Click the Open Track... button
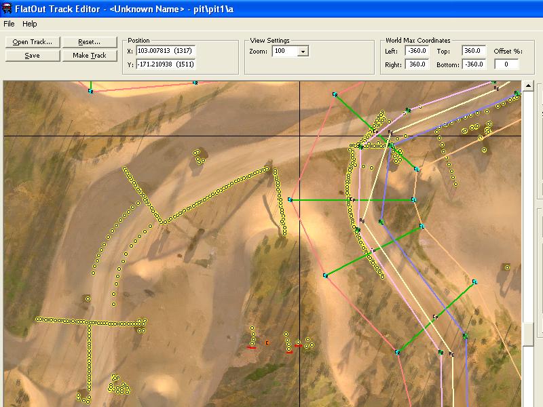Image resolution: width=543 pixels, height=407 pixels. (33, 42)
